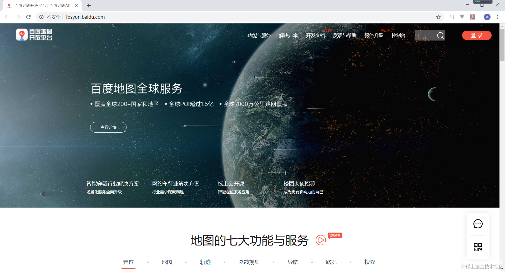Click the 登录 login button
This screenshot has width=505, height=271.
(x=477, y=35)
